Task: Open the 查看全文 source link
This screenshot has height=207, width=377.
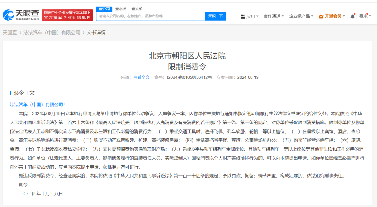Action: click(141, 77)
